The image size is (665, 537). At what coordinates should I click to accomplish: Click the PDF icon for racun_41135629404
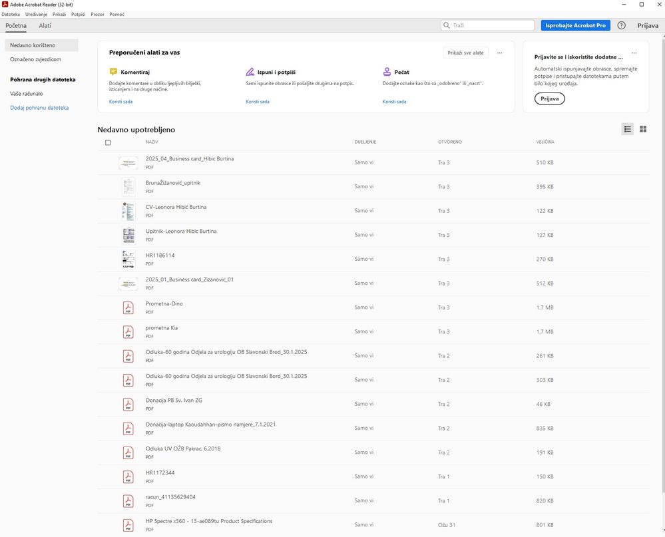click(128, 500)
